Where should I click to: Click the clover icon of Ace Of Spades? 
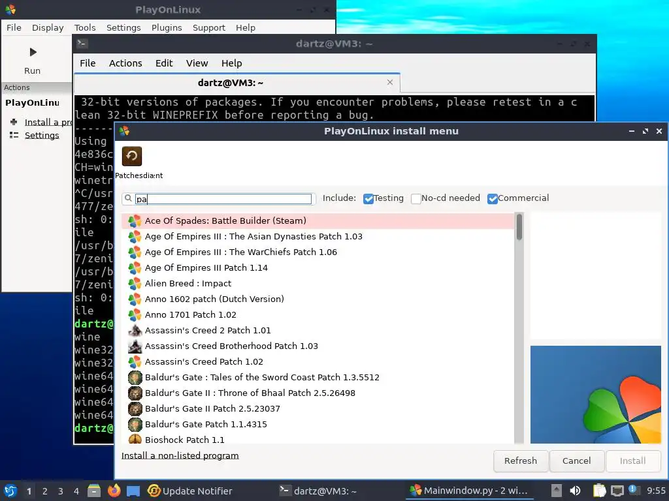(135, 220)
